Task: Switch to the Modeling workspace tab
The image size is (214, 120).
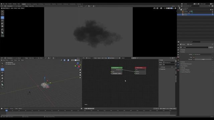Action: tap(29, 4)
